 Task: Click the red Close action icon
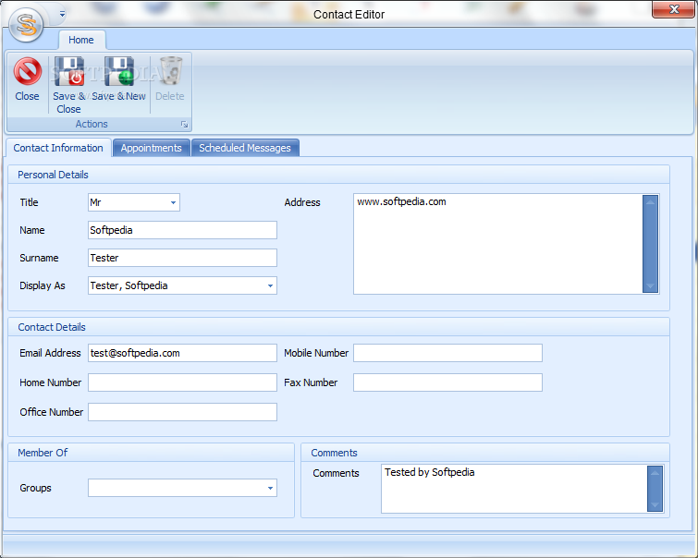[x=27, y=71]
